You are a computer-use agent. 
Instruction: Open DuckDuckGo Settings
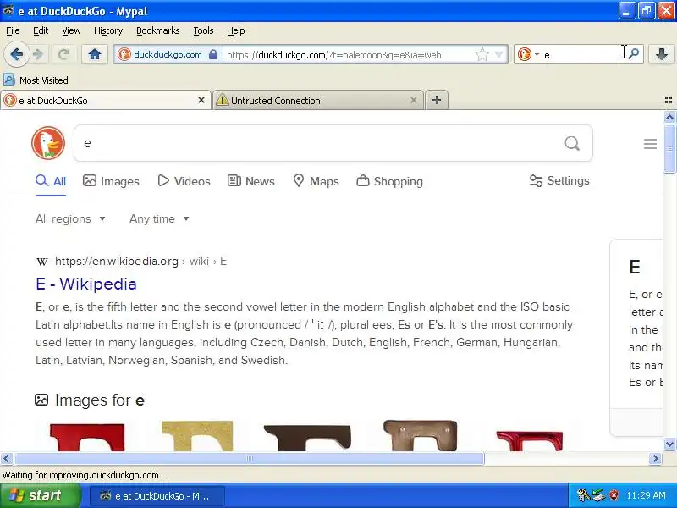(x=559, y=180)
